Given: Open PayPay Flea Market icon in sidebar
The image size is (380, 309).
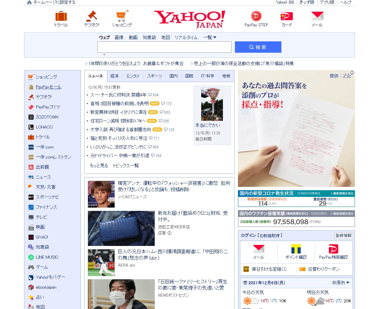Looking at the screenshot, I should tap(31, 107).
